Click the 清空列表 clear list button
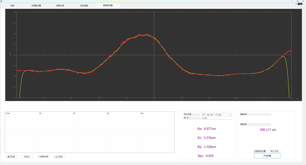Viewport: 306px width, 165px height. click(11, 157)
